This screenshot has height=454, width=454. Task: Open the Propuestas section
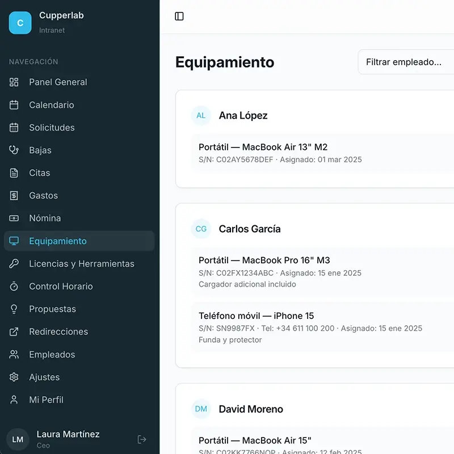pyautogui.click(x=79, y=309)
